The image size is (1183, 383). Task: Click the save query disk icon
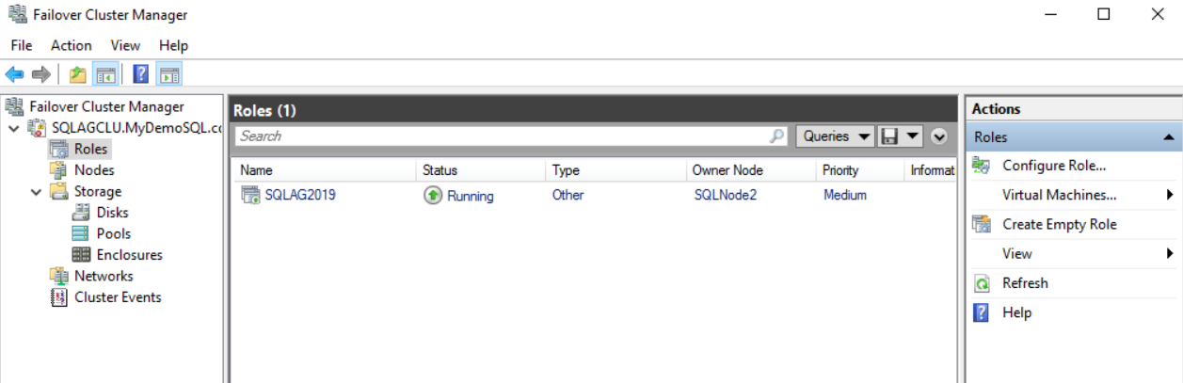coord(888,136)
